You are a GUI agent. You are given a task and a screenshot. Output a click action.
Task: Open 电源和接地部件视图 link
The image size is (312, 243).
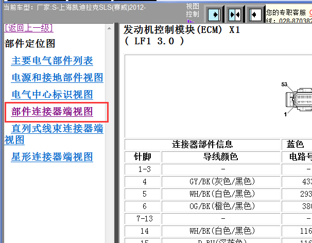click(57, 77)
